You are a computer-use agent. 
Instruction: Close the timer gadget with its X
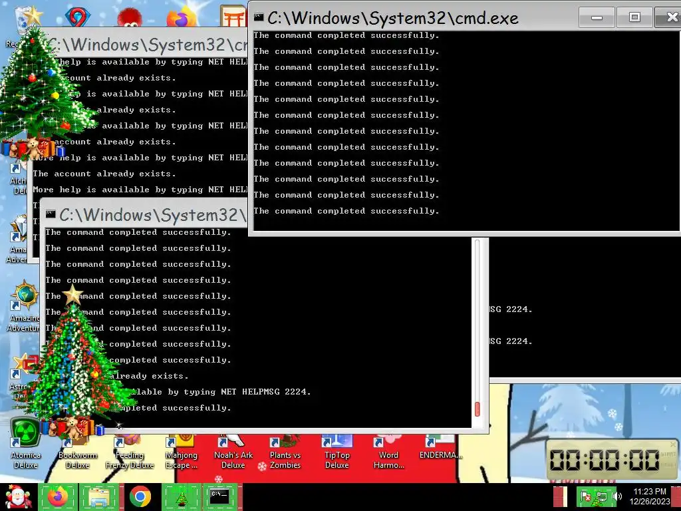point(673,444)
